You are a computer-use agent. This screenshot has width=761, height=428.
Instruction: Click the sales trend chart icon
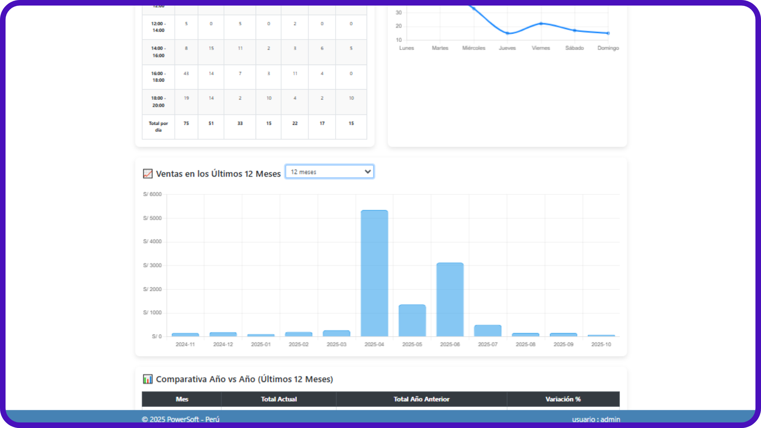(147, 174)
